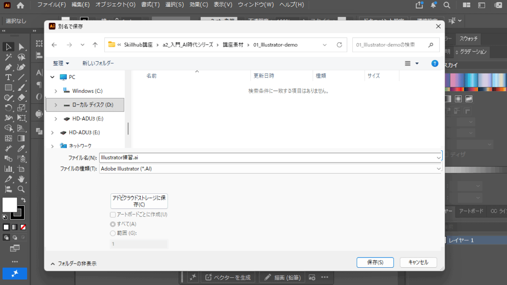Open the notifications bell
The width and height of the screenshot is (507, 285).
pos(433,5)
